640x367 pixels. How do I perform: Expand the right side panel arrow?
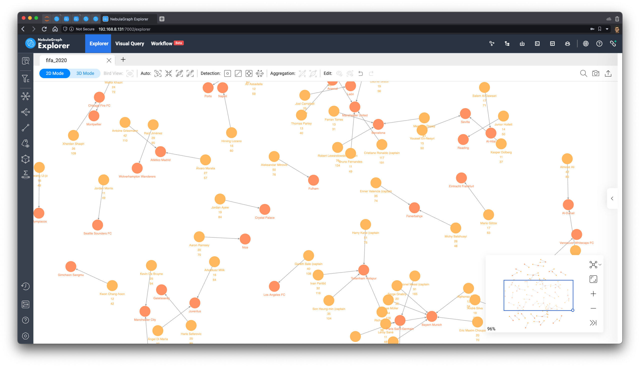(x=612, y=198)
